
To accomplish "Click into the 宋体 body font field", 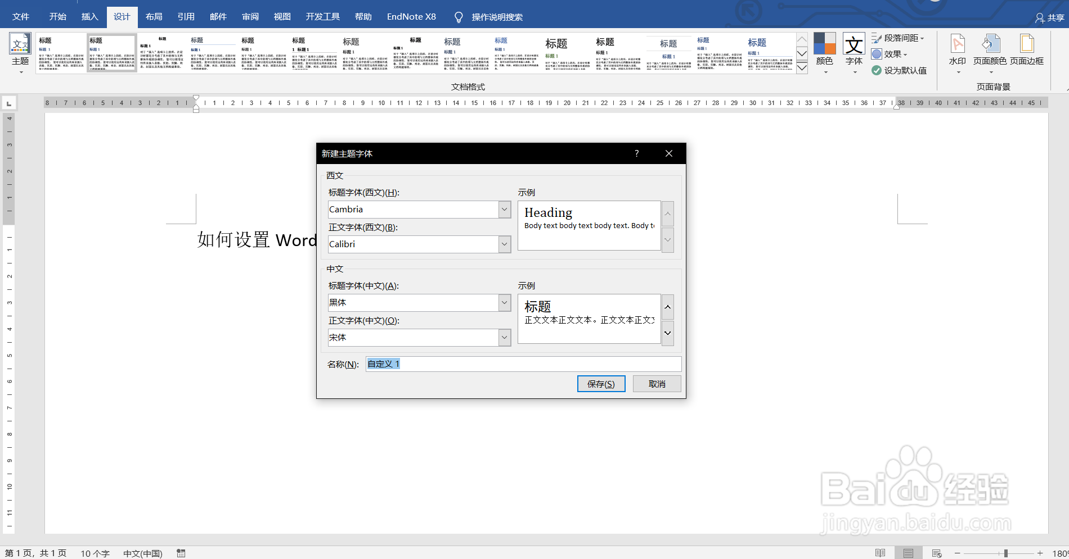I will (x=413, y=338).
